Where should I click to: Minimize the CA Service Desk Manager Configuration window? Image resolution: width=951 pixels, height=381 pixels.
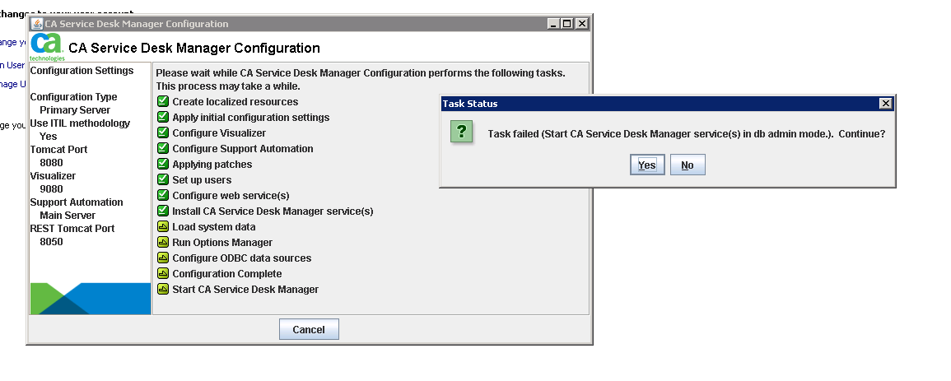(x=552, y=24)
